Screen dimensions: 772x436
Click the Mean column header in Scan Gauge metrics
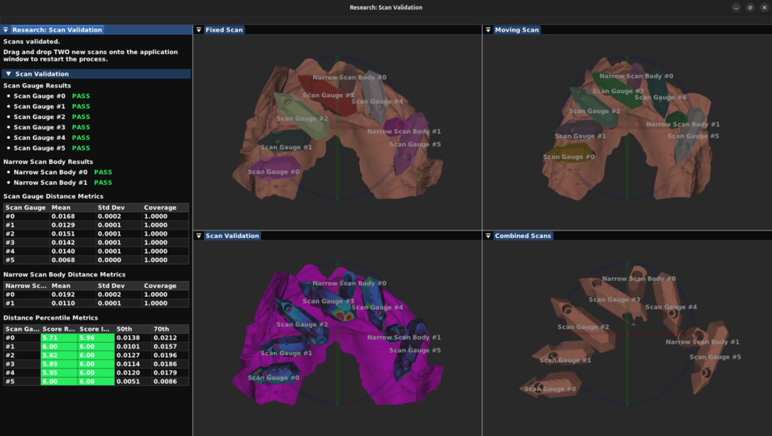pyautogui.click(x=61, y=207)
